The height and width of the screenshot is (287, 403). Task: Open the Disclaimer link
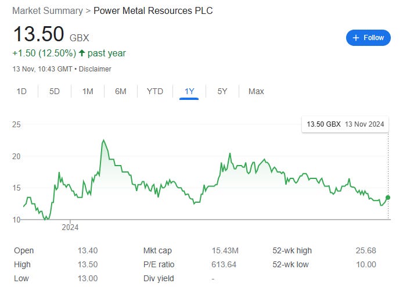click(95, 69)
